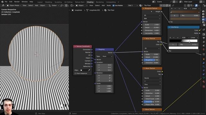This screenshot has height=115, width=206.
Task: Click the Noise Texture Roughness slider
Action: [152, 60]
